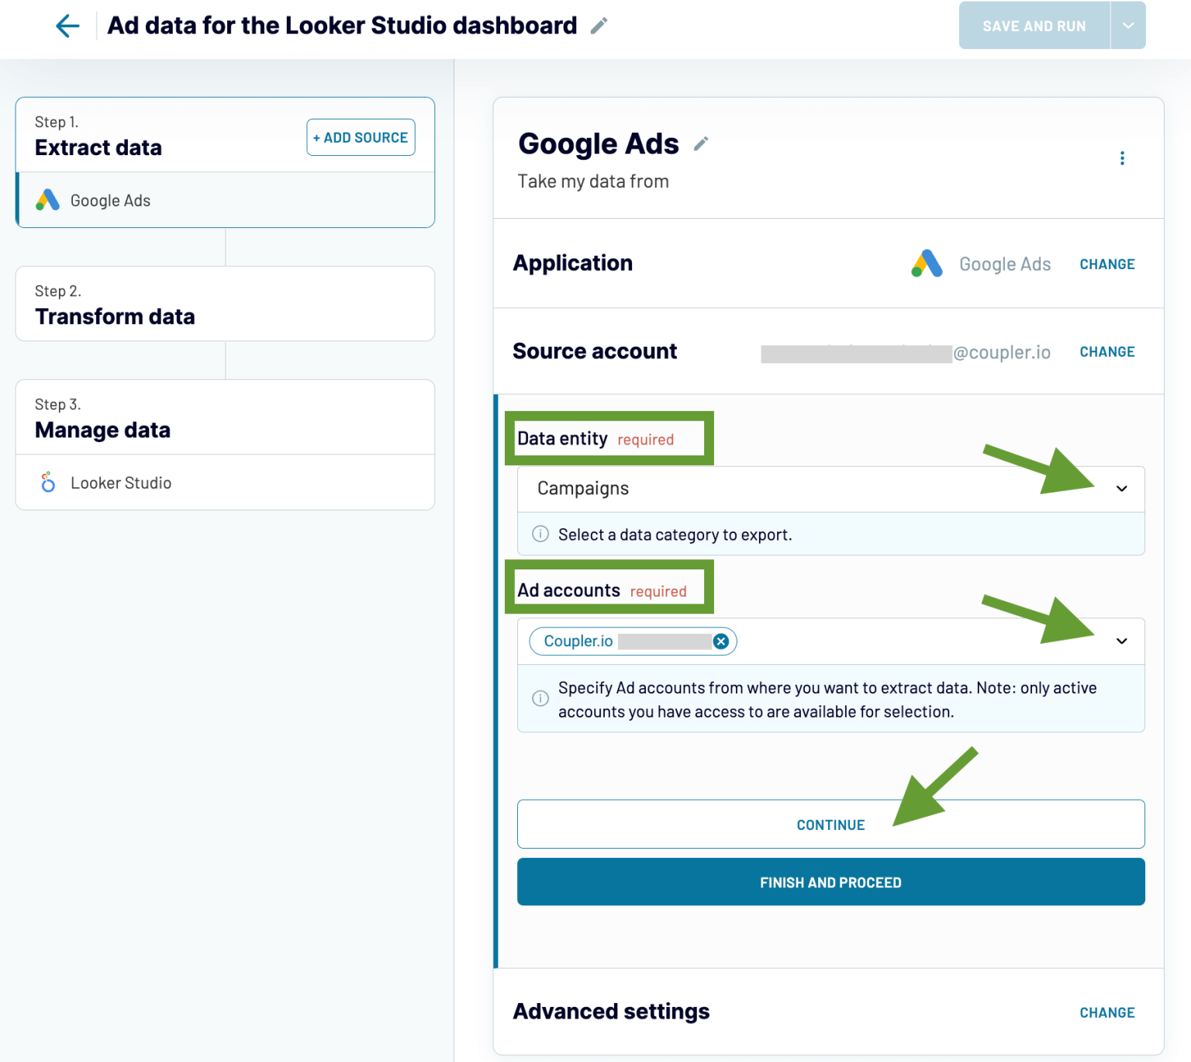The image size is (1191, 1062).
Task: Click the Google Ads application logo
Action: click(x=927, y=264)
